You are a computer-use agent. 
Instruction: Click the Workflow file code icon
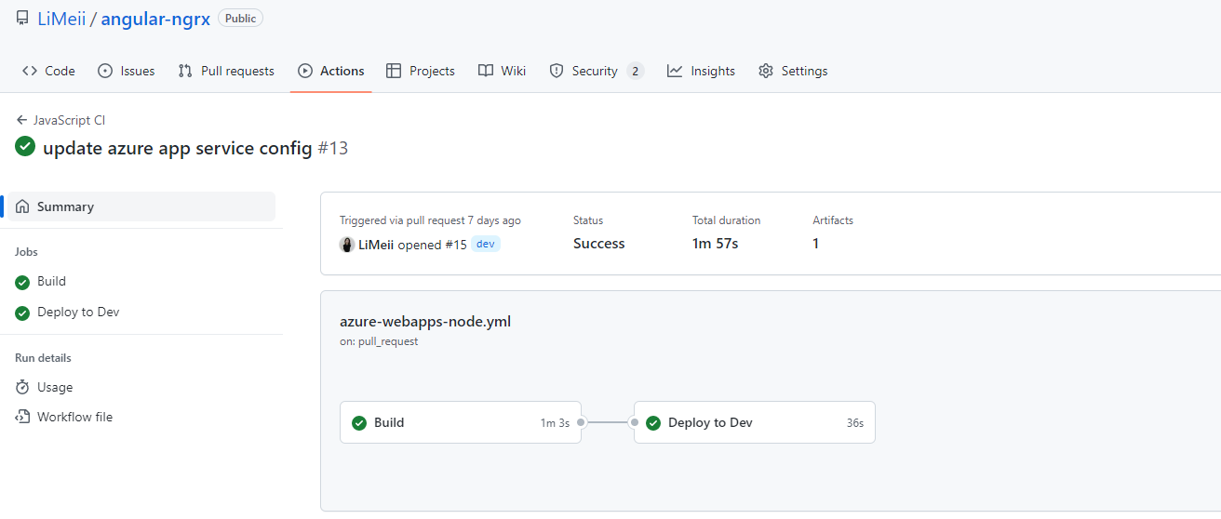22,417
